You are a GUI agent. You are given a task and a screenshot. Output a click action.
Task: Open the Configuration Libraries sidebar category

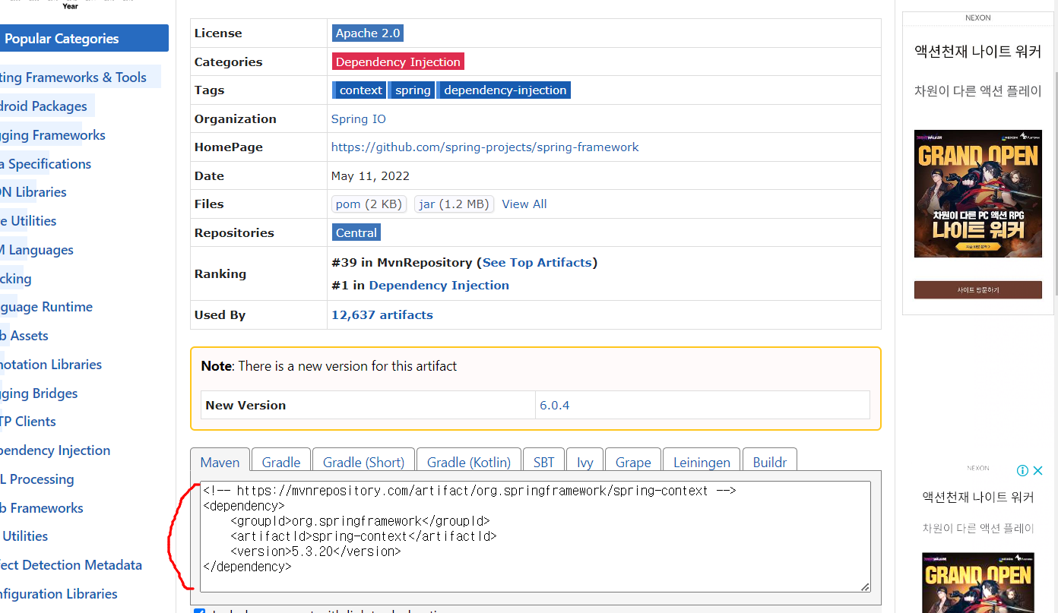(x=59, y=594)
